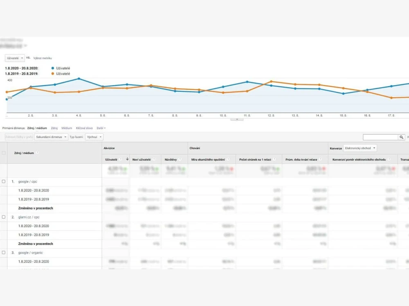Sort by Konverzní poměr elektronického obchodu
The width and height of the screenshot is (409, 306).
click(x=359, y=160)
